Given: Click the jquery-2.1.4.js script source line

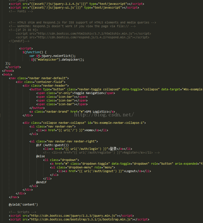Looking at the screenshot, I should [x=77, y=4].
